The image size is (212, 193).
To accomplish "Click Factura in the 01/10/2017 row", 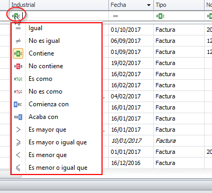I will (165, 30).
